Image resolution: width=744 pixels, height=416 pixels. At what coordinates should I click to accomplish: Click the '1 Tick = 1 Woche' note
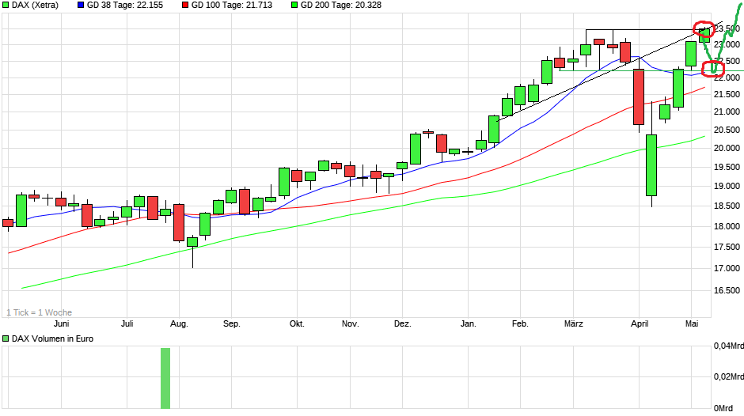[40, 312]
